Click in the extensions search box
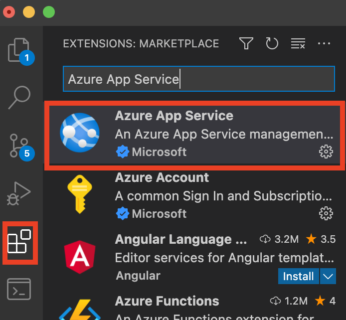Viewport: 346px width, 320px height. tap(198, 79)
